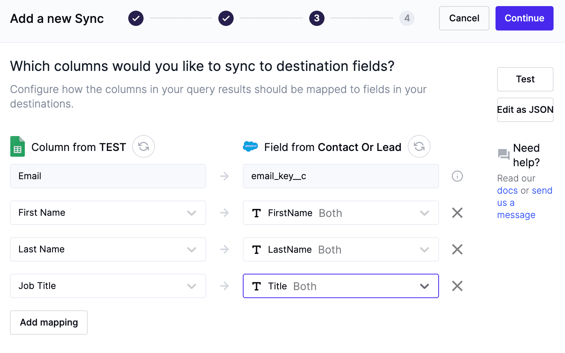565x353 pixels.
Task: Click the Email source column field
Action: pos(108,176)
